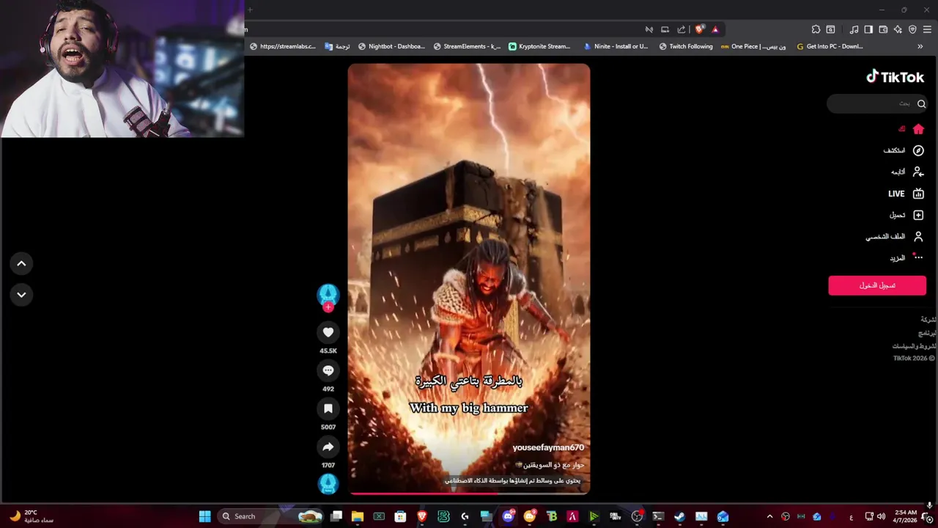This screenshot has width=938, height=528.
Task: Click the video progress bar
Action: [x=469, y=494]
